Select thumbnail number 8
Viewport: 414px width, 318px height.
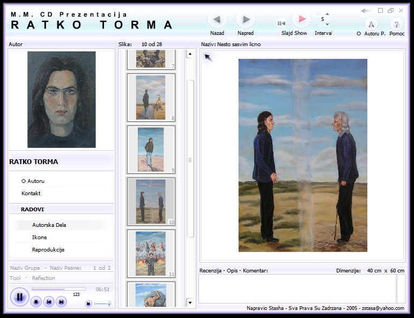(x=151, y=98)
